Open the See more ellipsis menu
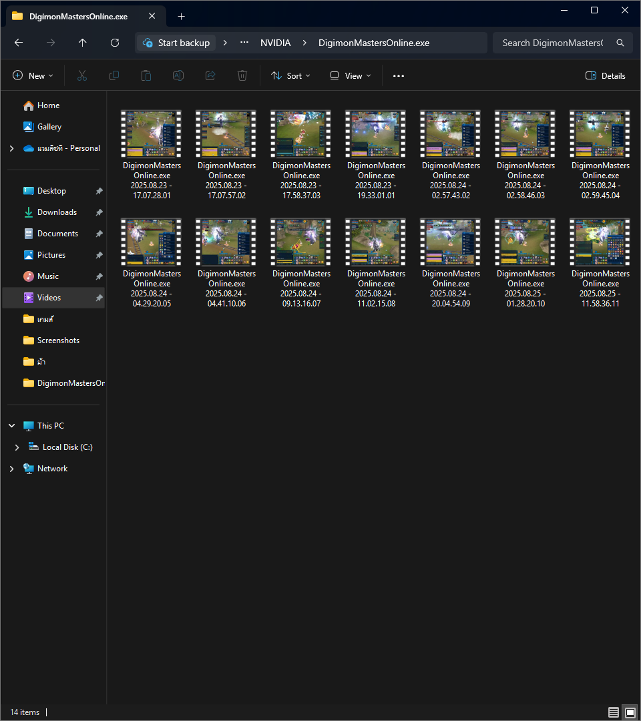641x721 pixels. (398, 76)
